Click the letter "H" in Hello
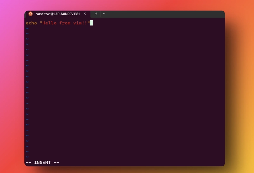254x173 pixels. point(44,23)
